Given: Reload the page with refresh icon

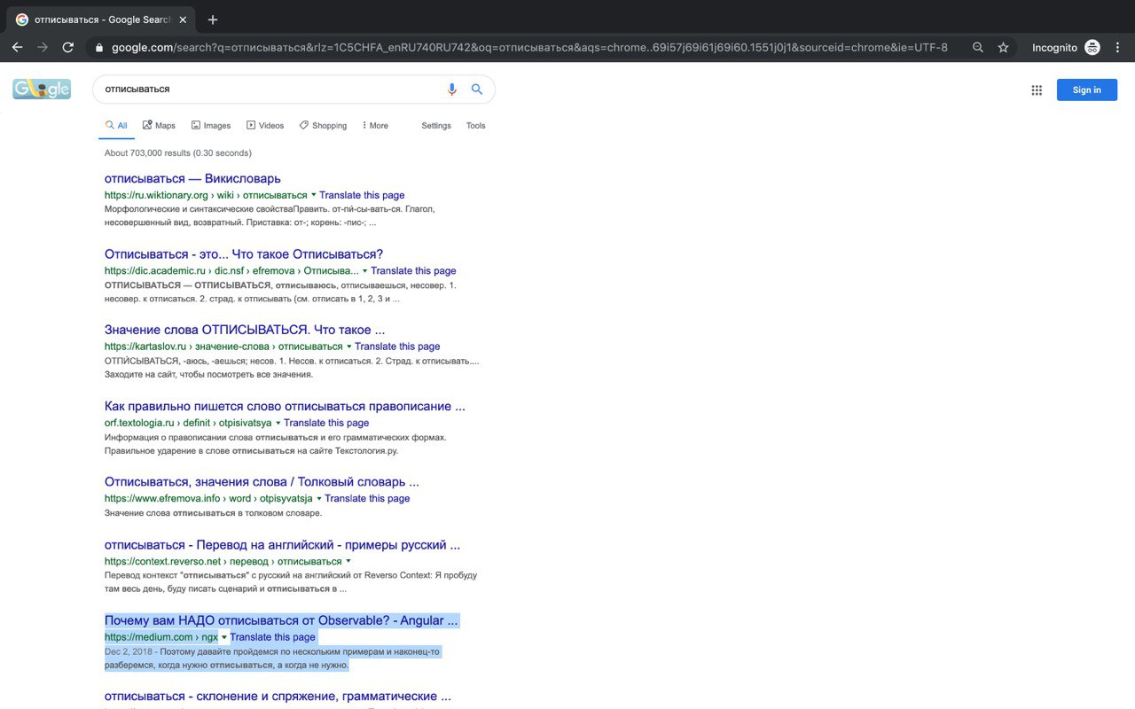Looking at the screenshot, I should [68, 48].
